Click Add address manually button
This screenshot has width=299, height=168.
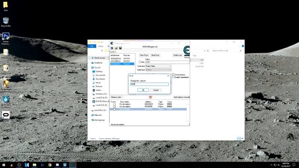tap(181, 97)
